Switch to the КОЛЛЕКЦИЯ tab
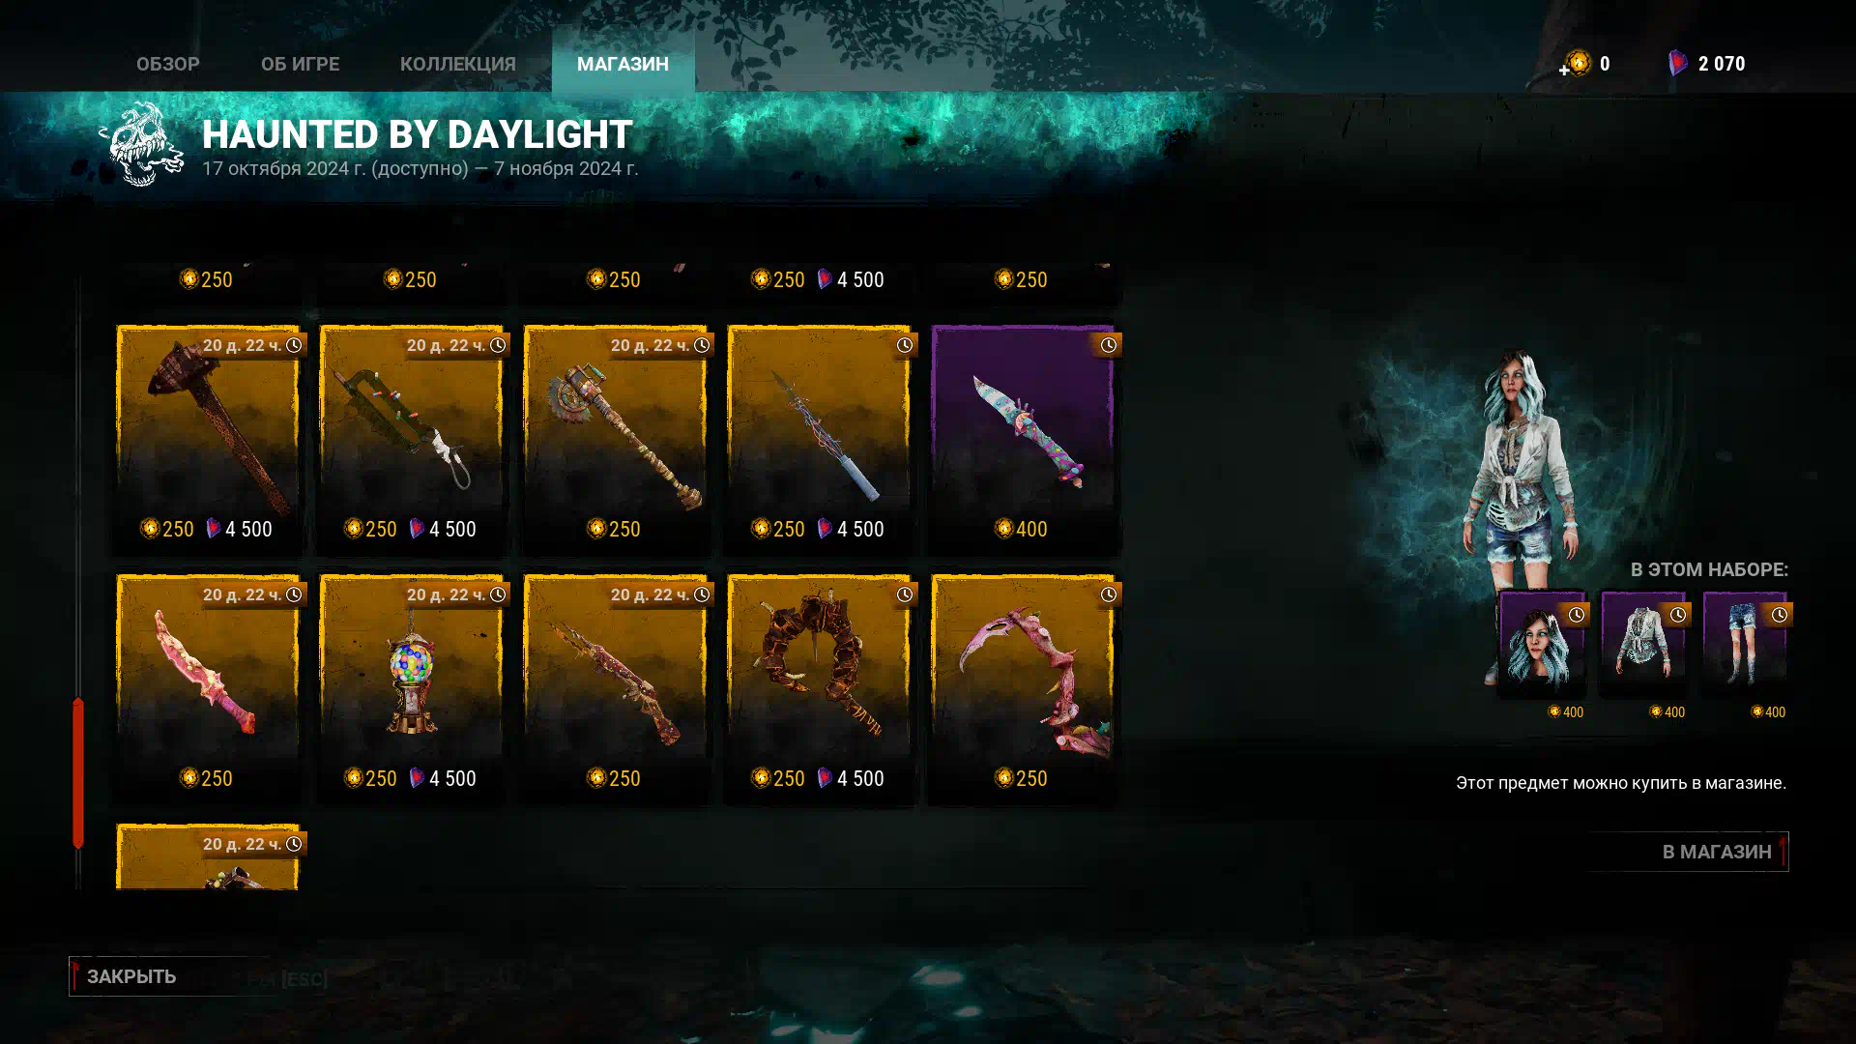 click(457, 64)
